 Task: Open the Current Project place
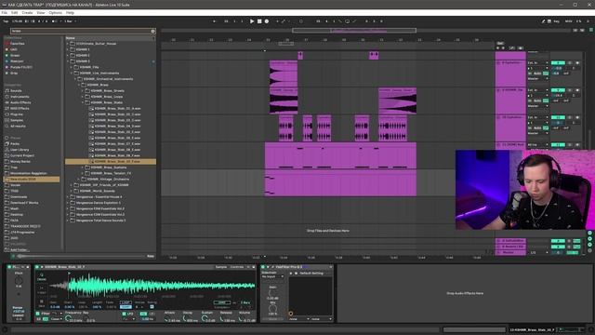tap(21, 155)
